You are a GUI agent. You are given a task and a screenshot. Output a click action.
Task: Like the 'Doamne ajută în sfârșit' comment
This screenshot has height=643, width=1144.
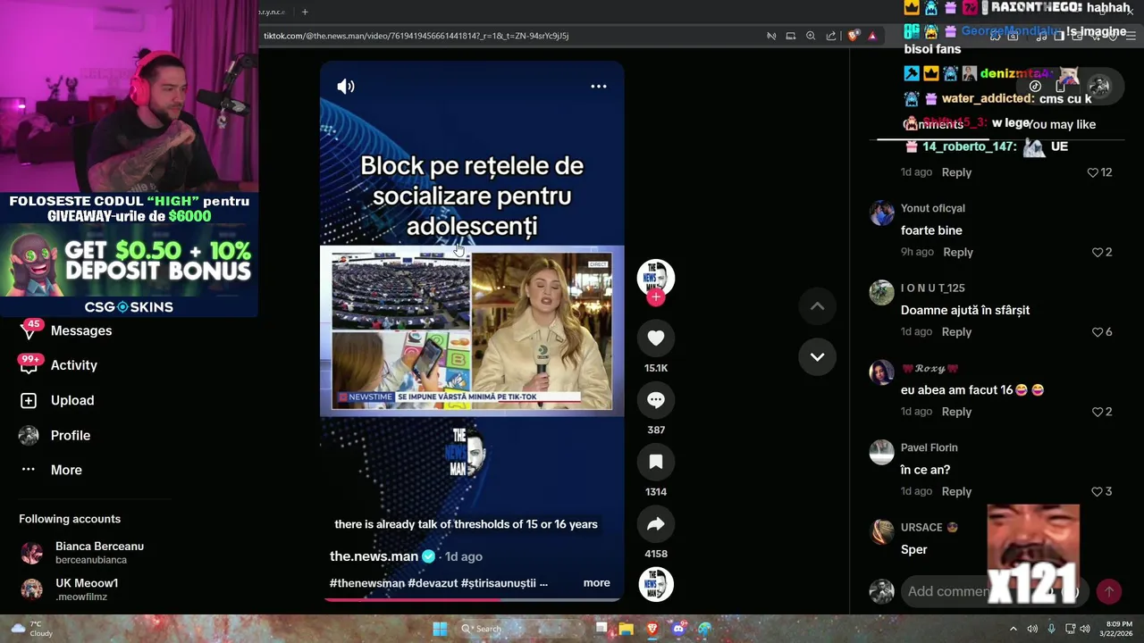coord(1098,331)
